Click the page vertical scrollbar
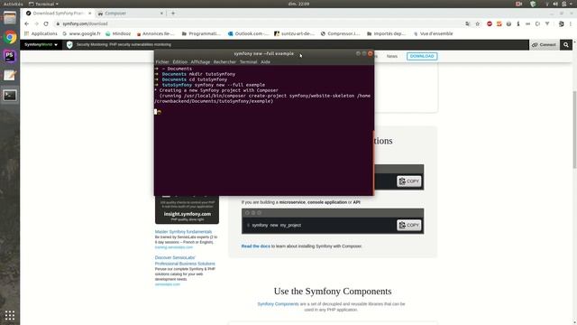Image resolution: width=577 pixels, height=325 pixels. click(x=574, y=129)
